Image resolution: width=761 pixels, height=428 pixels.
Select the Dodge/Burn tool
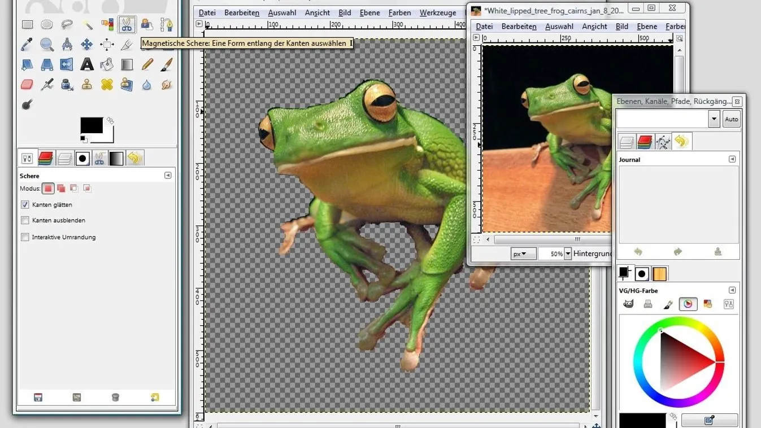(27, 105)
